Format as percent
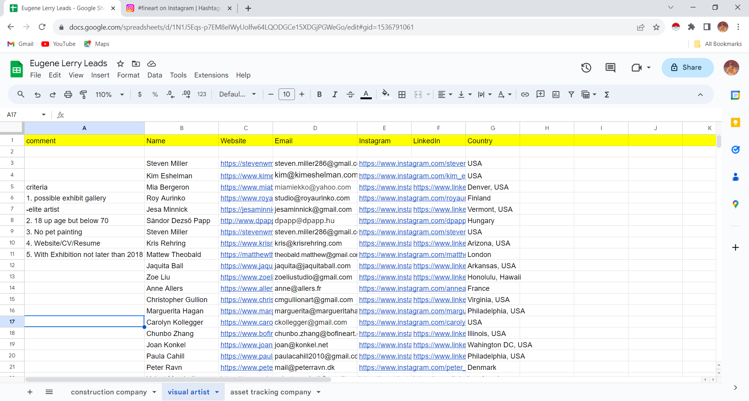Viewport: 749px width, 401px height. click(155, 94)
